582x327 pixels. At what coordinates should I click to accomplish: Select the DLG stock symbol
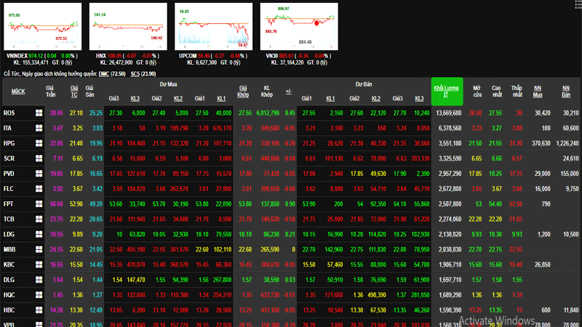click(x=9, y=280)
